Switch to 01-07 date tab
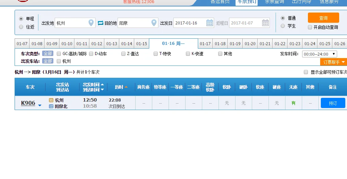Screen dimensions: 347x179 22,43
